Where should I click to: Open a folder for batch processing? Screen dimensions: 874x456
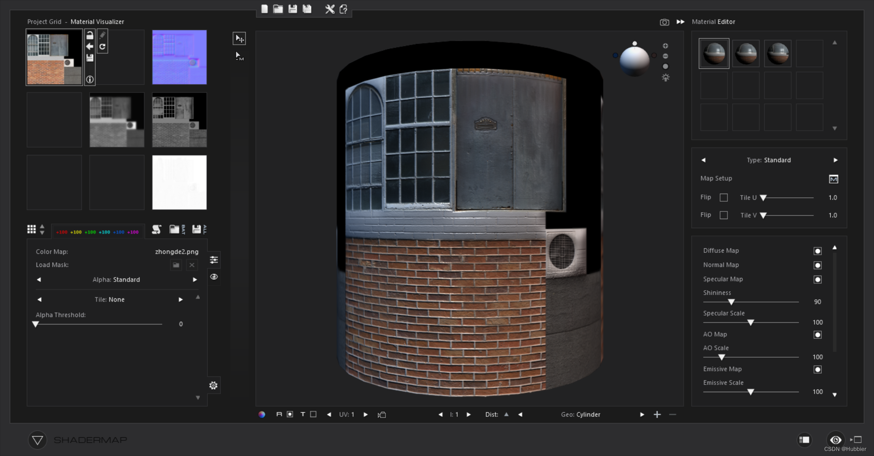point(175,229)
